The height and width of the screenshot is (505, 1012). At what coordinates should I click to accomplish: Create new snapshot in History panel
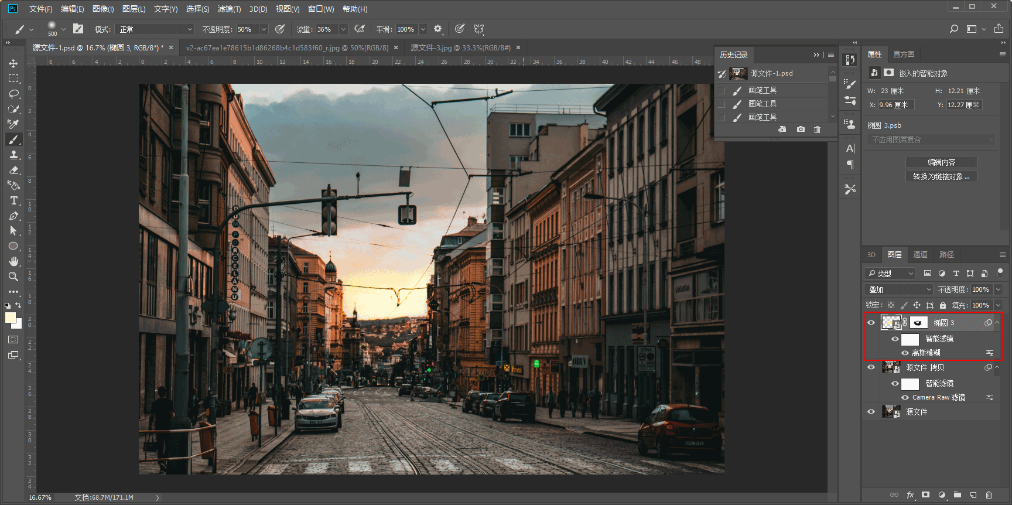point(801,129)
